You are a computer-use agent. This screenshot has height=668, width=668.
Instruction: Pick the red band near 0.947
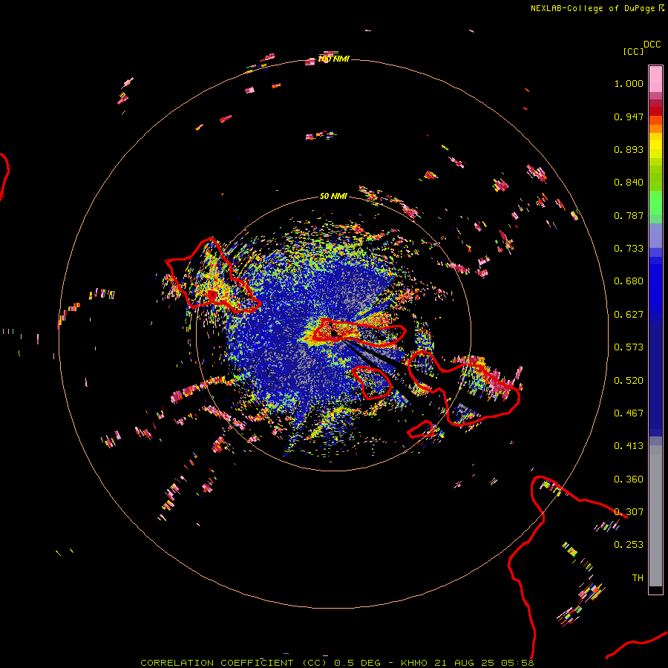pos(655,111)
